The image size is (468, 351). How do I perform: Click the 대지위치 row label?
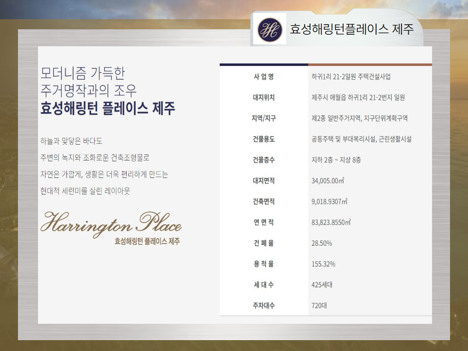[264, 98]
